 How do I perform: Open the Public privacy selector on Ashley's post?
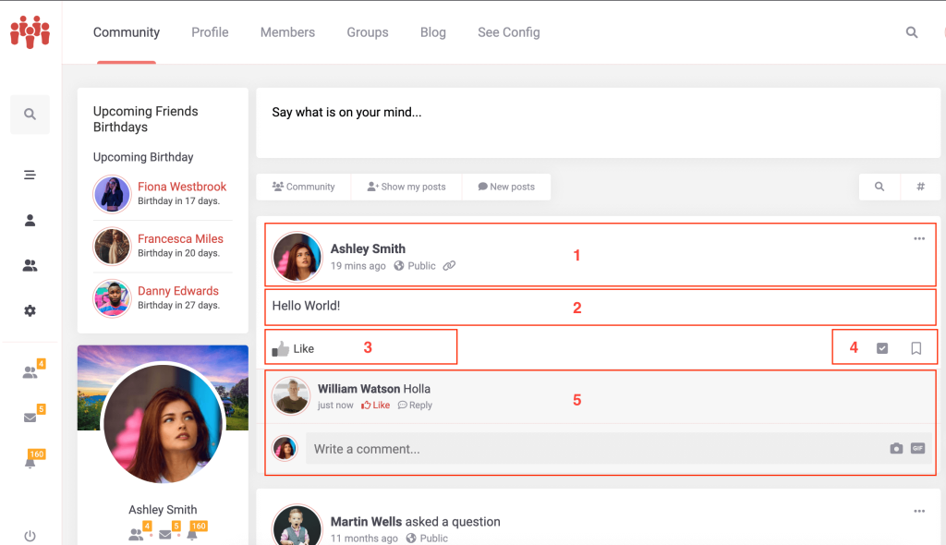pyautogui.click(x=415, y=265)
